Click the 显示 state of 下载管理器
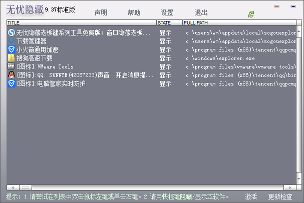The width and height of the screenshot is (304, 203). click(x=165, y=41)
